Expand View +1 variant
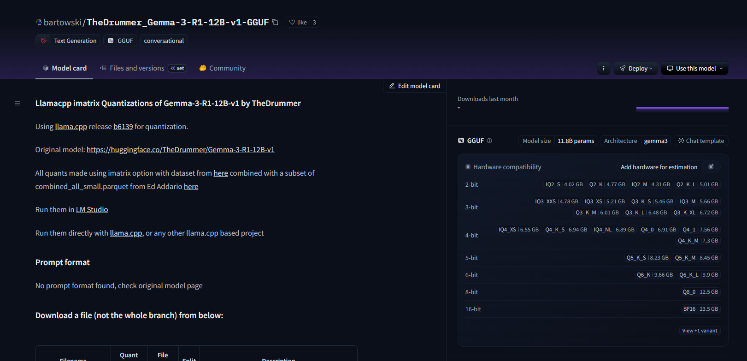This screenshot has height=361, width=747. 700,331
